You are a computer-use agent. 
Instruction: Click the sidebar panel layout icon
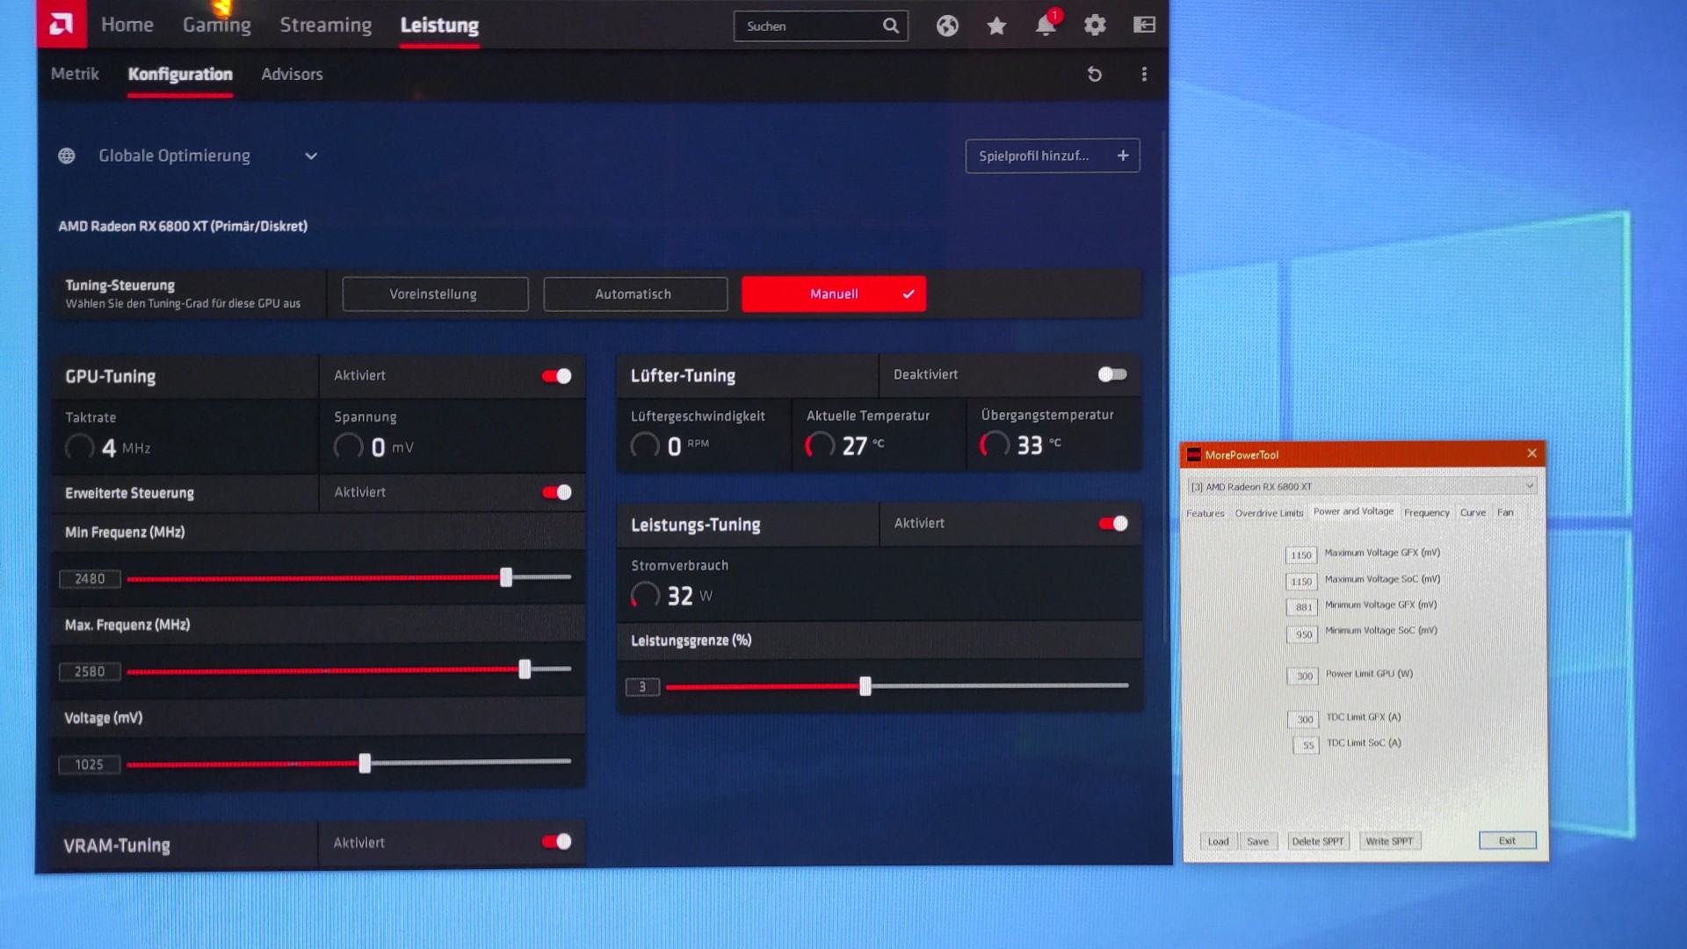(1144, 25)
